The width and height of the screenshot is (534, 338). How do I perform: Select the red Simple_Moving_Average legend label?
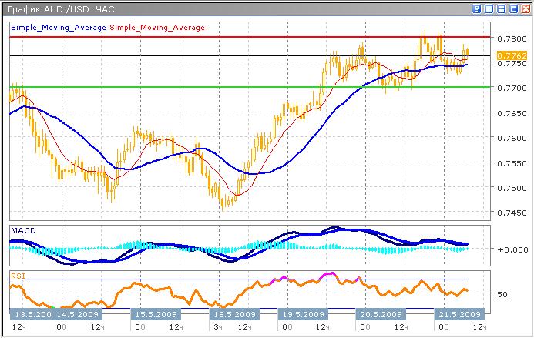157,28
